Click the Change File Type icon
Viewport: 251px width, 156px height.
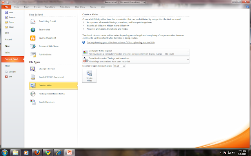coord(33,69)
